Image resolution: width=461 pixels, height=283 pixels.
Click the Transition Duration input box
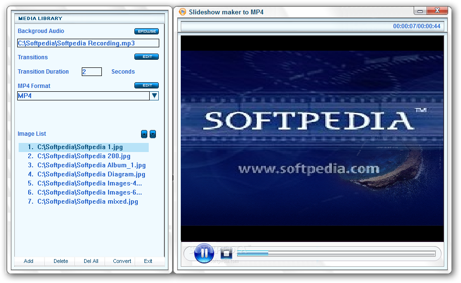click(x=92, y=72)
